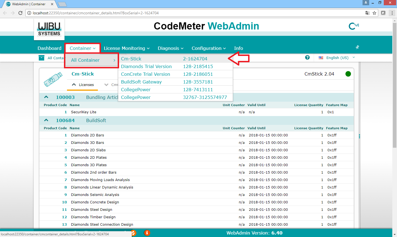Screen dimensions: 397x237
Task: Expand the CmContainer Info tab chevron
Action: tap(106, 85)
